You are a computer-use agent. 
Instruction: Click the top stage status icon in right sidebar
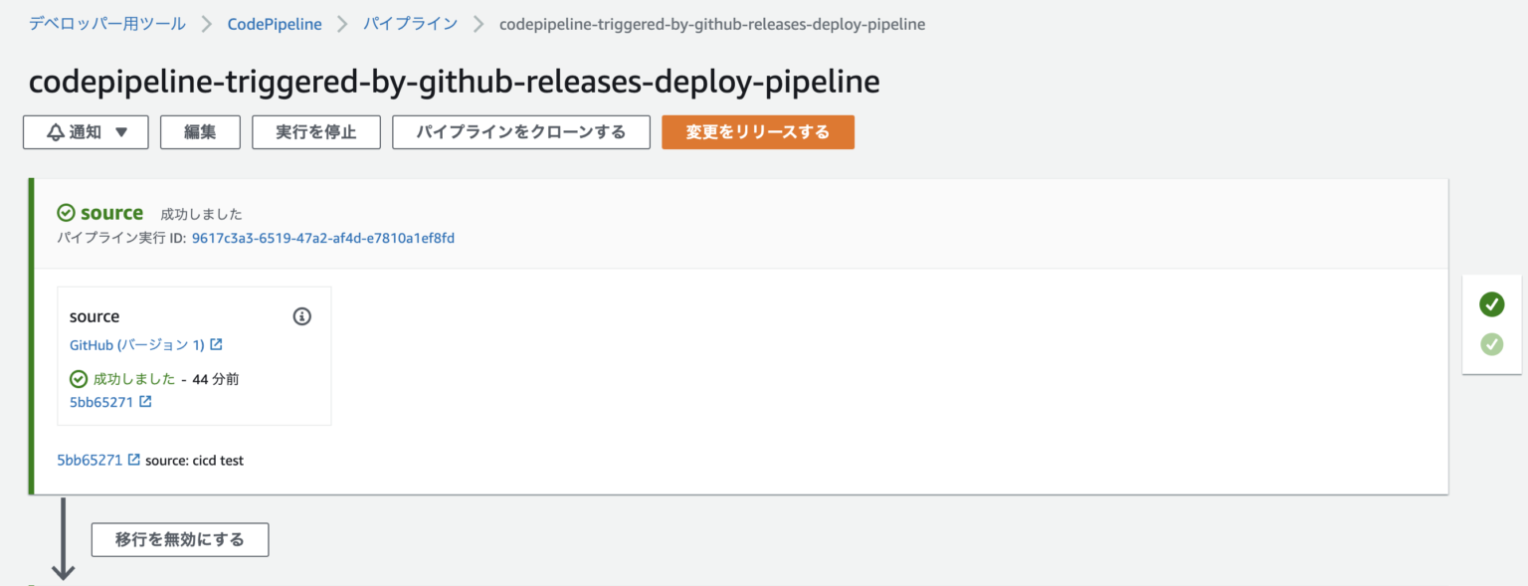(x=1491, y=304)
